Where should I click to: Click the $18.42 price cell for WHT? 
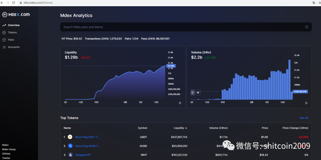(x=263, y=155)
